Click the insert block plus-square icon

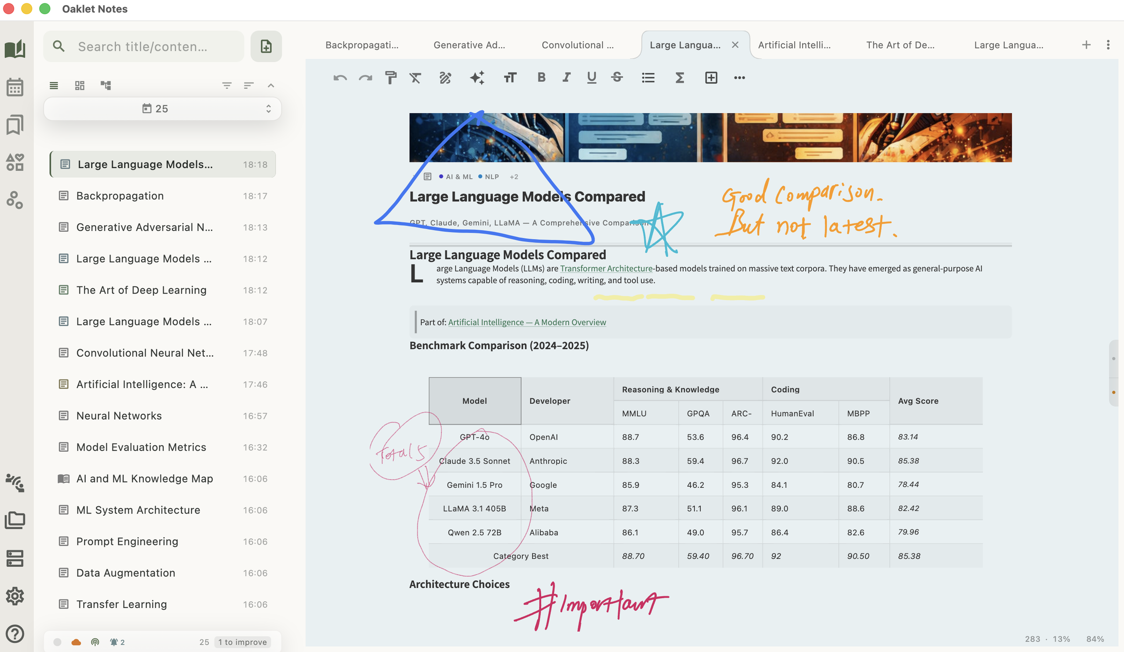click(711, 78)
